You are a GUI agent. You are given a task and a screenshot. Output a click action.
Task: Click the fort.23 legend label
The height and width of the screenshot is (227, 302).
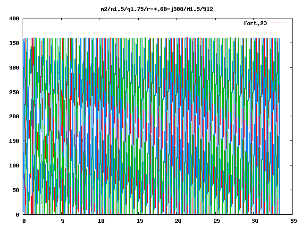pos(255,23)
